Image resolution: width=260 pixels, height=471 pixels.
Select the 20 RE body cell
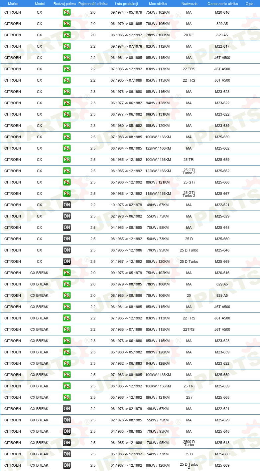click(x=189, y=35)
